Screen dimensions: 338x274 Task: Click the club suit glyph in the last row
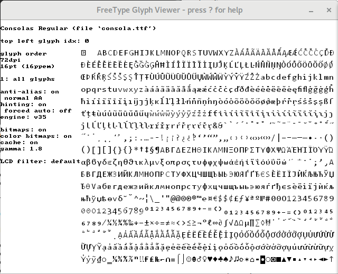pyautogui.click(x=220, y=259)
